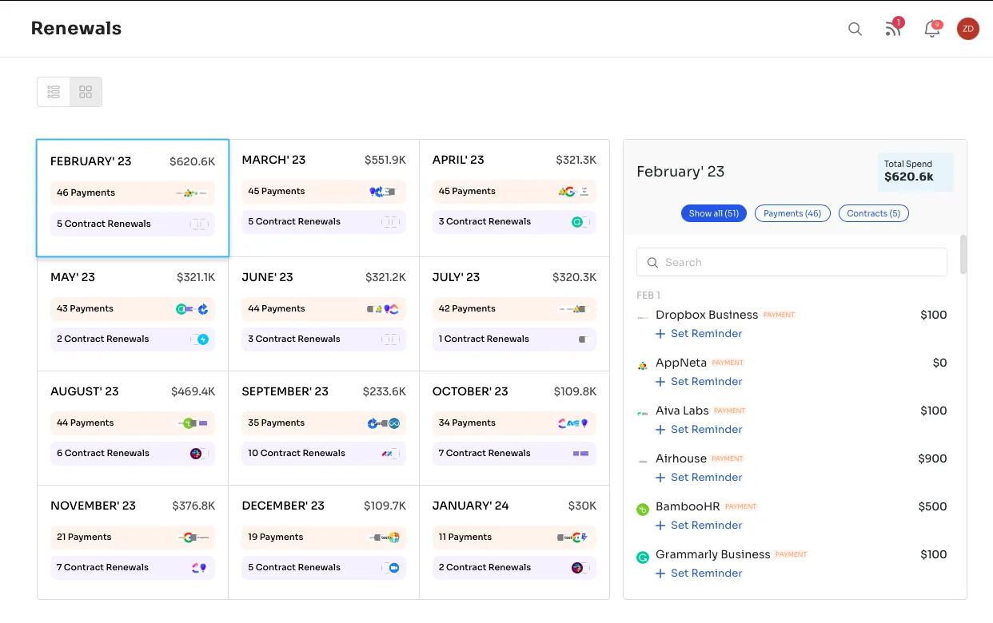993x623 pixels.
Task: Open 5 Contract Renewals in February card
Action: coord(133,224)
